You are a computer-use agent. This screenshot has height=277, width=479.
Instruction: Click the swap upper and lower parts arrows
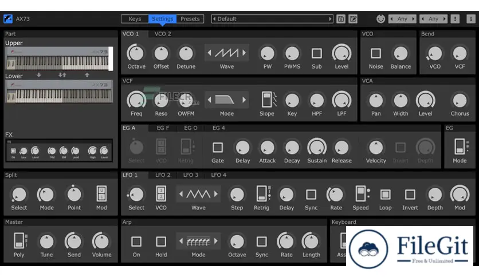coord(62,75)
